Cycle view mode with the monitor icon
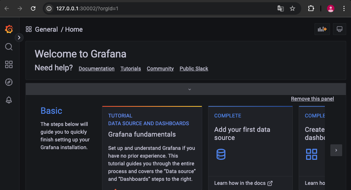351x190 pixels. (x=339, y=29)
